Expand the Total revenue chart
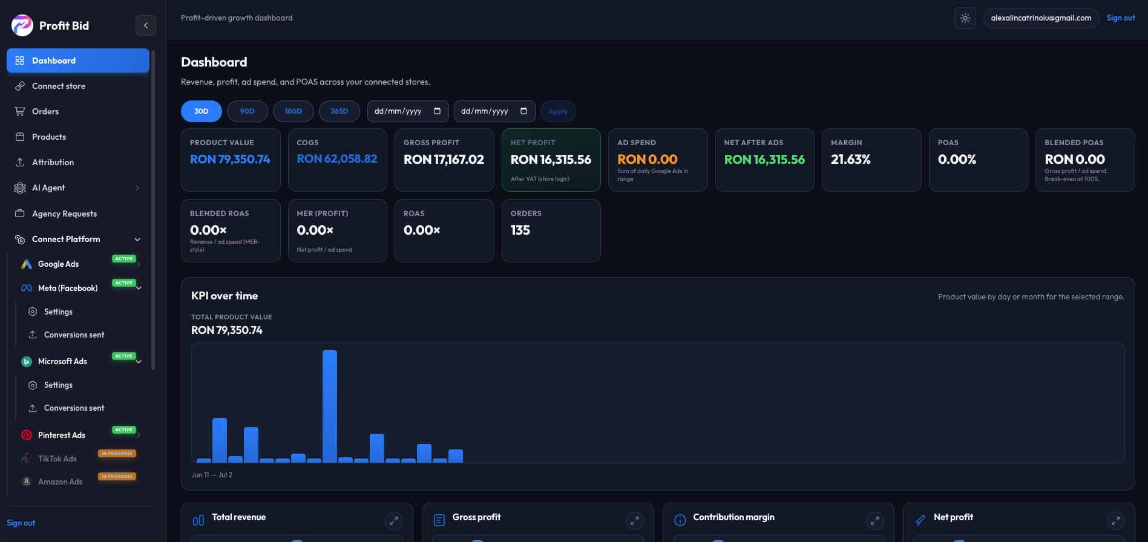The width and height of the screenshot is (1148, 542). (394, 520)
